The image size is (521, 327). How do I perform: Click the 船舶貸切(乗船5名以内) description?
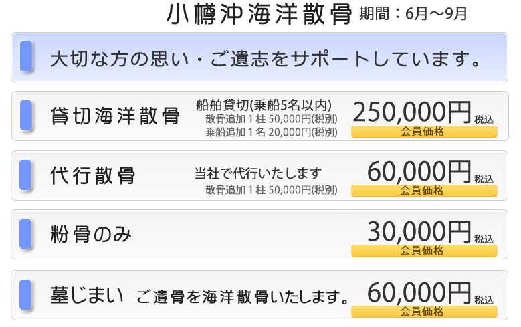[x=264, y=104]
